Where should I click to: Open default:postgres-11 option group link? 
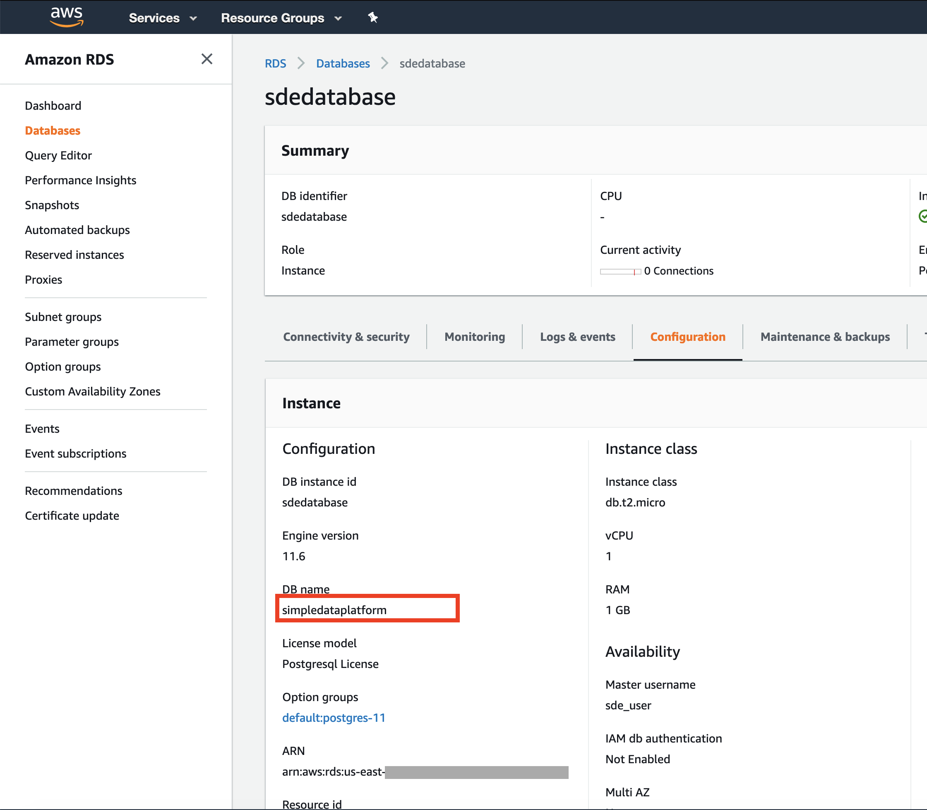pyautogui.click(x=334, y=718)
